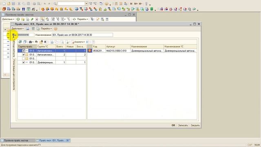
Task: Click the blue binoculars icon in second toolbar row
Action: [x=24, y=9]
